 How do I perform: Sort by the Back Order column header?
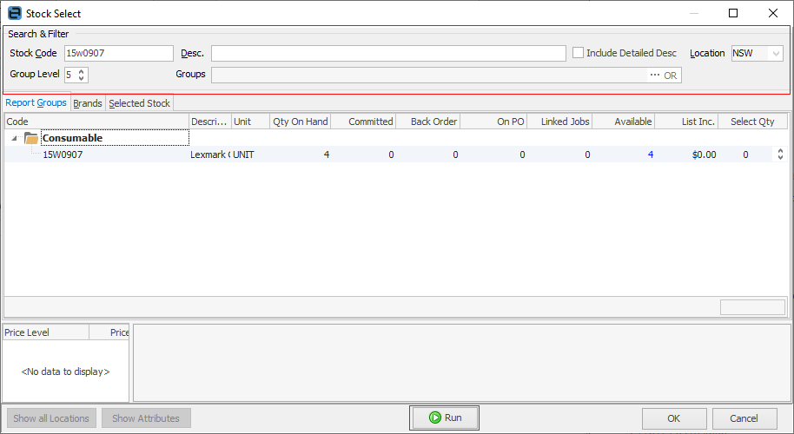tap(428, 122)
